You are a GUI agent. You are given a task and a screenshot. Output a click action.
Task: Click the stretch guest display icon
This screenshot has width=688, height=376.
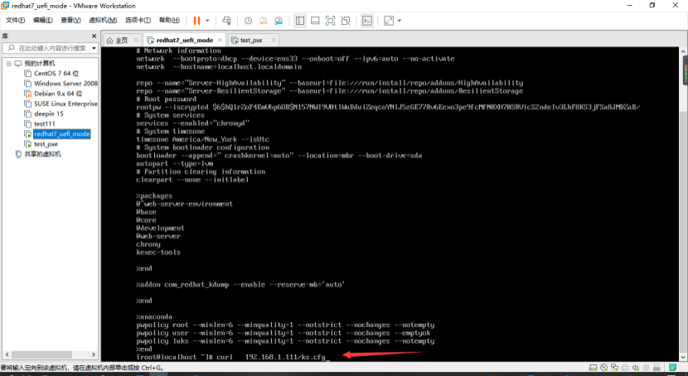(389, 21)
